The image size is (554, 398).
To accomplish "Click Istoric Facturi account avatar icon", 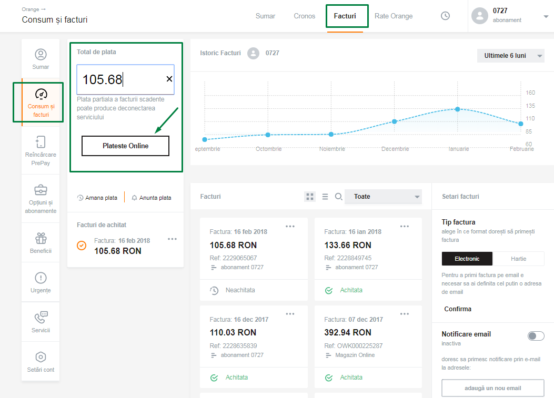I will [254, 53].
